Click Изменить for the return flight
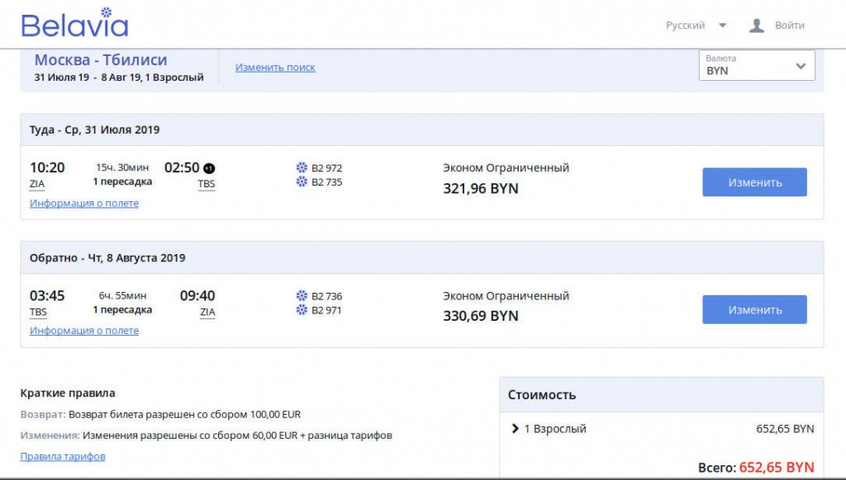 (x=754, y=310)
